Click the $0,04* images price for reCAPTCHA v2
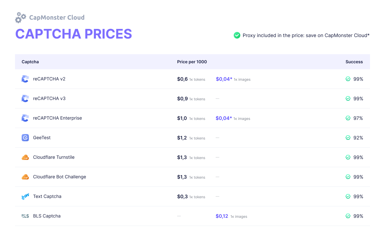385x241 pixels. click(x=224, y=79)
